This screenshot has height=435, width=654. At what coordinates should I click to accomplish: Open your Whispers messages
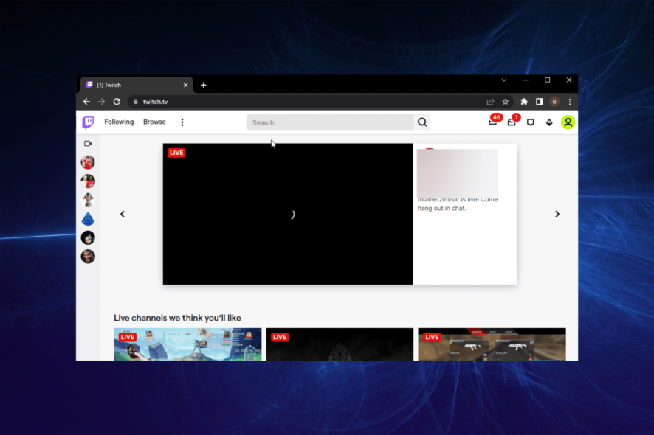(512, 122)
